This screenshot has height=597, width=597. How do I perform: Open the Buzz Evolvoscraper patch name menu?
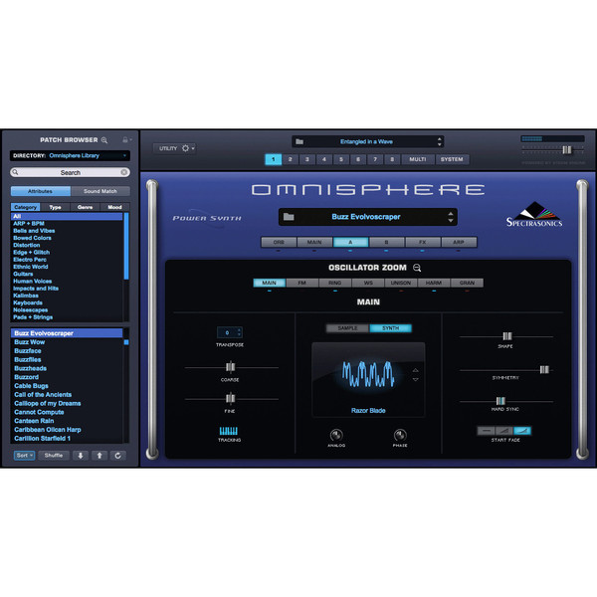pyautogui.click(x=366, y=217)
